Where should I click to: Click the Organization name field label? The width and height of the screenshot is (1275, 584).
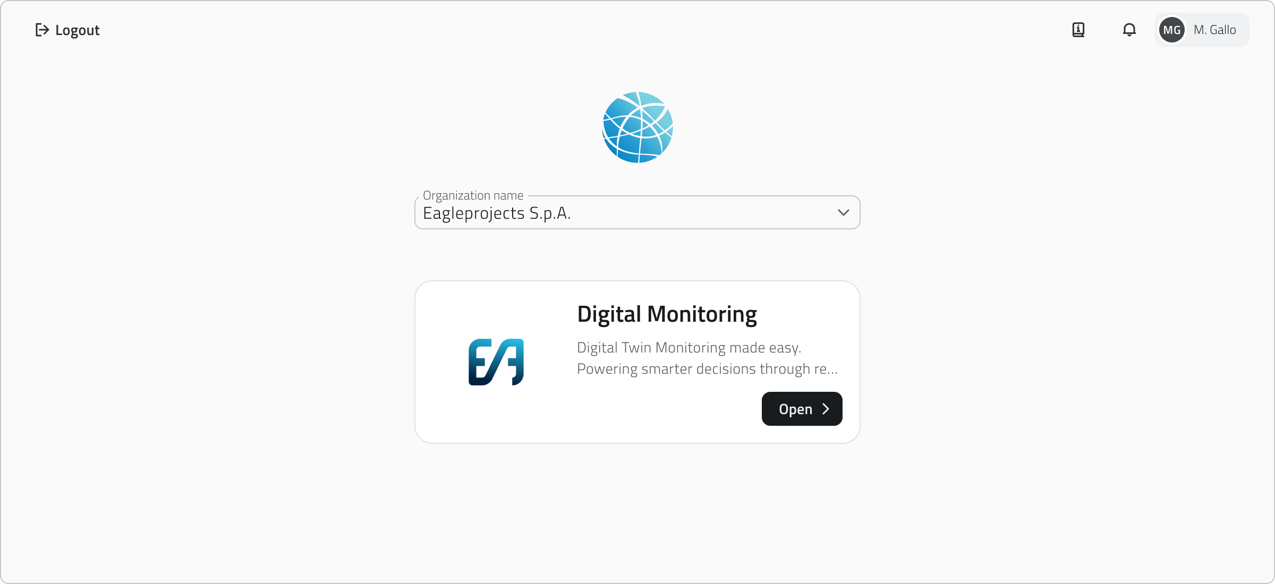(x=473, y=195)
